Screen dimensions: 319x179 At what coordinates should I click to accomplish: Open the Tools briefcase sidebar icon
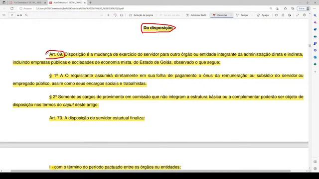point(315,36)
